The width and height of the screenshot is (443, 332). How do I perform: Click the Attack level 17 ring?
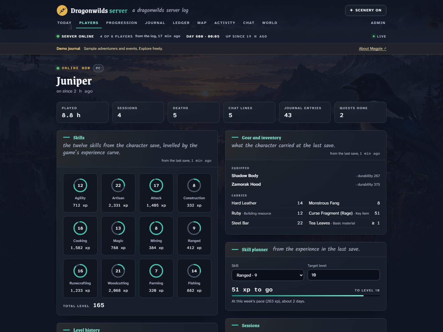(156, 185)
